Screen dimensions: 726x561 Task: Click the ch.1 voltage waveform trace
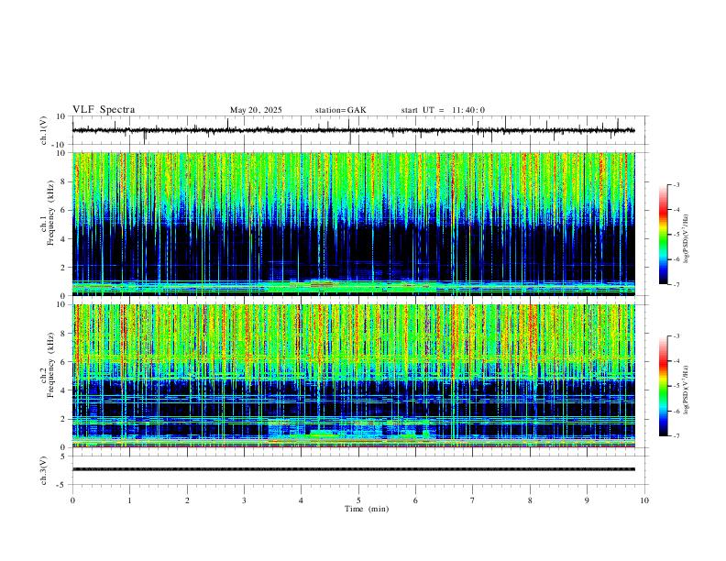click(353, 130)
